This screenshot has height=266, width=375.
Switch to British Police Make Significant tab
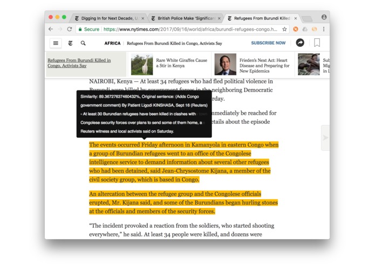click(x=186, y=18)
